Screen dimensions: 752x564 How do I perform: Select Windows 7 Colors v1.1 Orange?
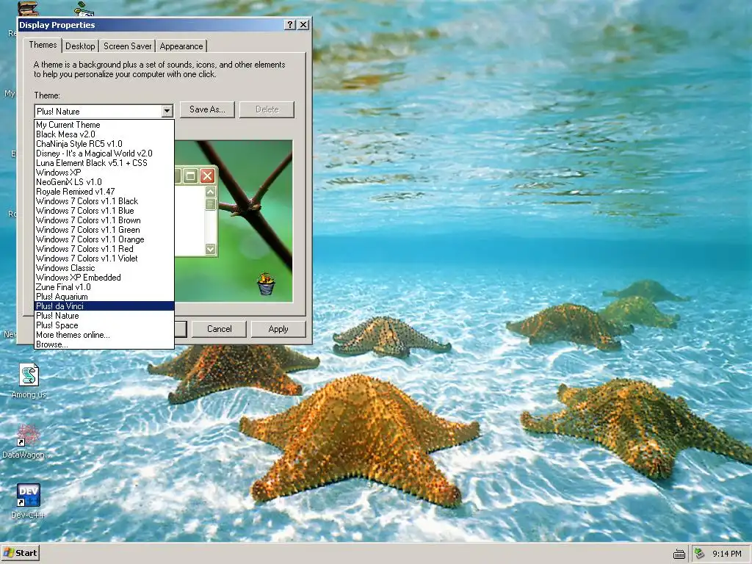[x=104, y=239]
